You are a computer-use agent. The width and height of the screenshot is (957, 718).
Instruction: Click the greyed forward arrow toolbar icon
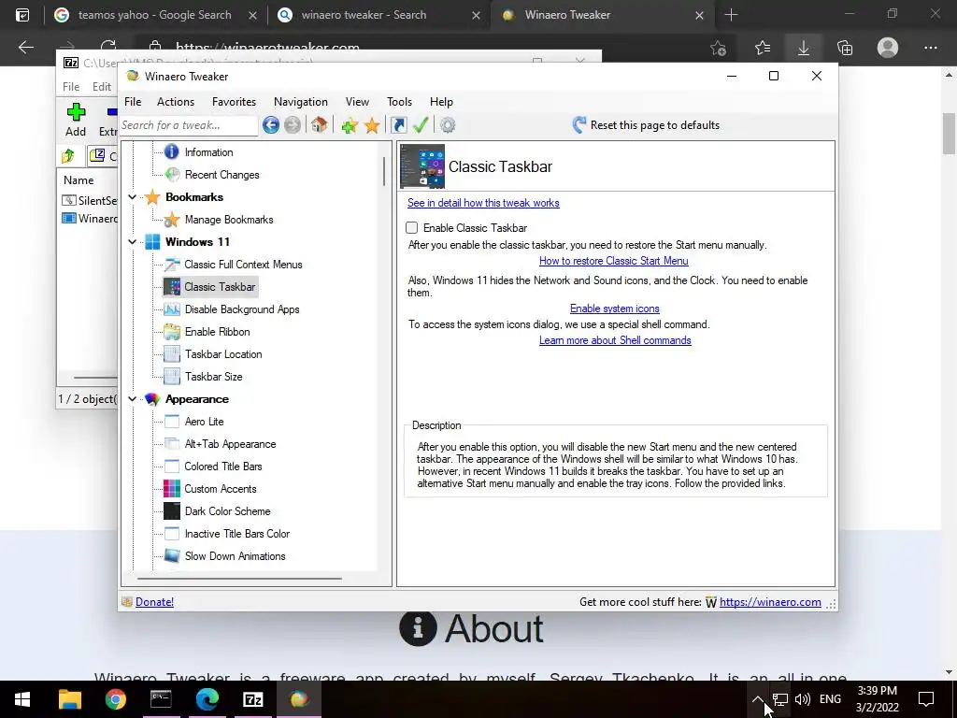(293, 125)
